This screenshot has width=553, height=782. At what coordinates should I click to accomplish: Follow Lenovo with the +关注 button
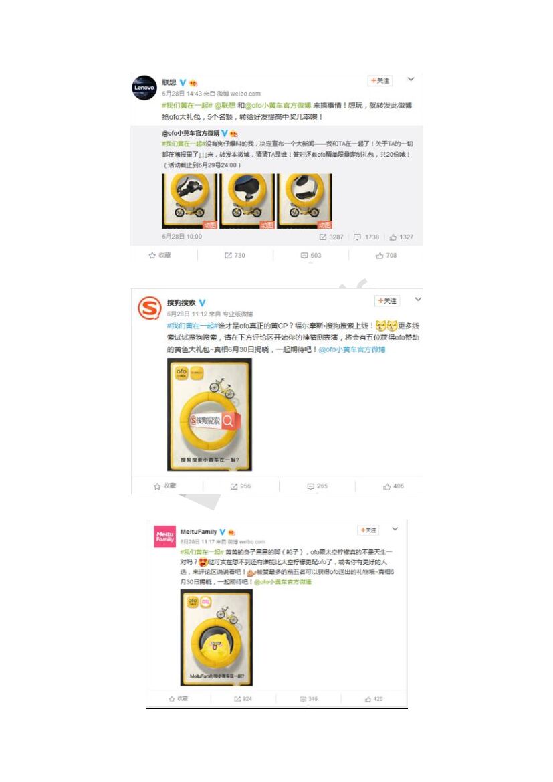coord(380,81)
